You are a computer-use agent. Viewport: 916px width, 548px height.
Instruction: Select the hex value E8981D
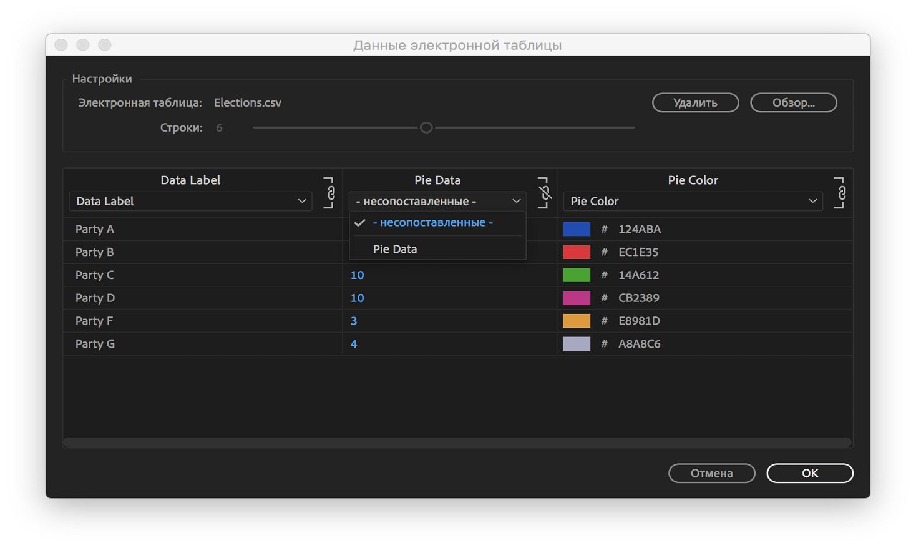[639, 321]
